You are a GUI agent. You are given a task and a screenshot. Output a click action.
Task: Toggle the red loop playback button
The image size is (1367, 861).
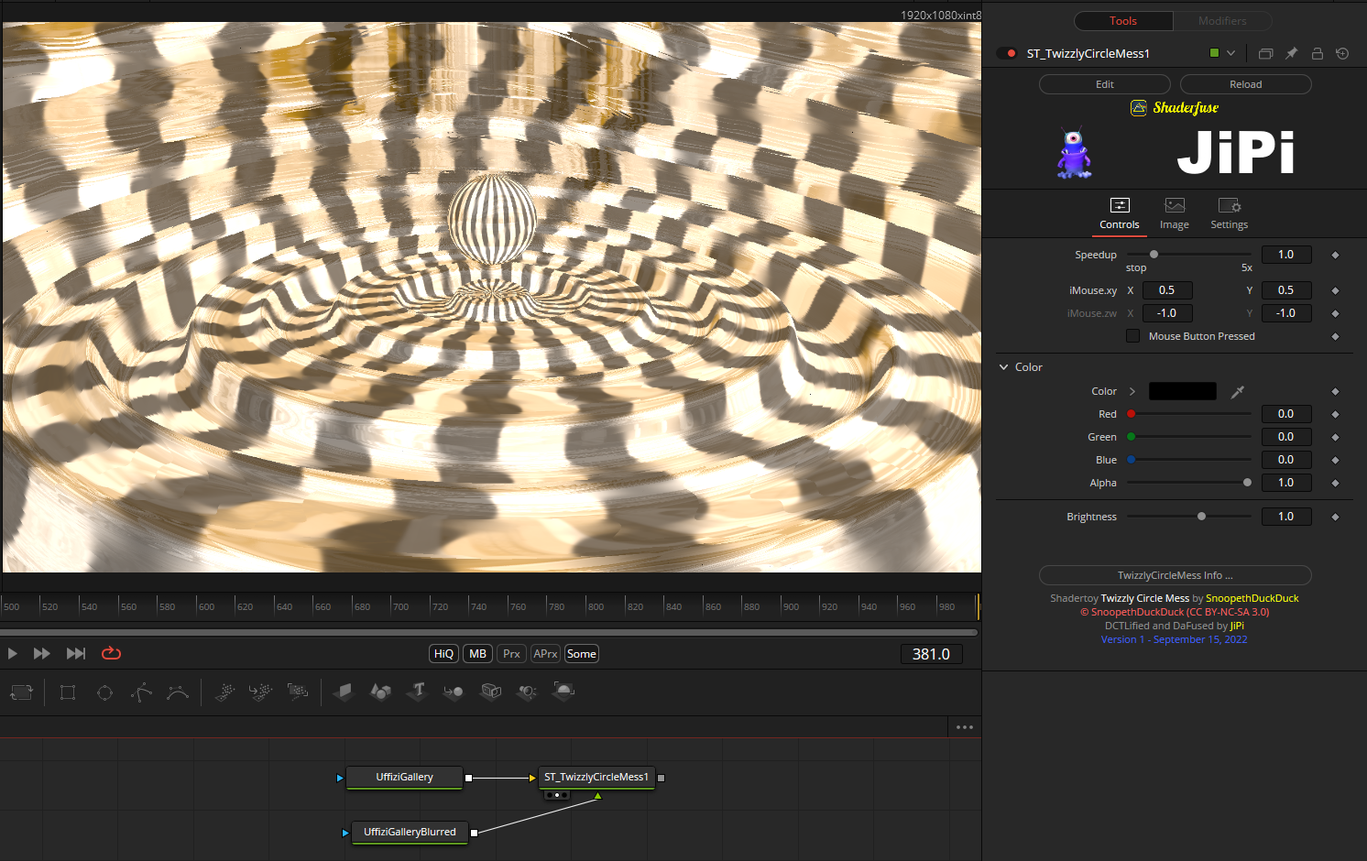click(111, 653)
